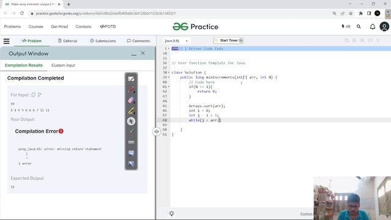Open the Editorial tab
This screenshot has height=220, width=391.
(68, 41)
